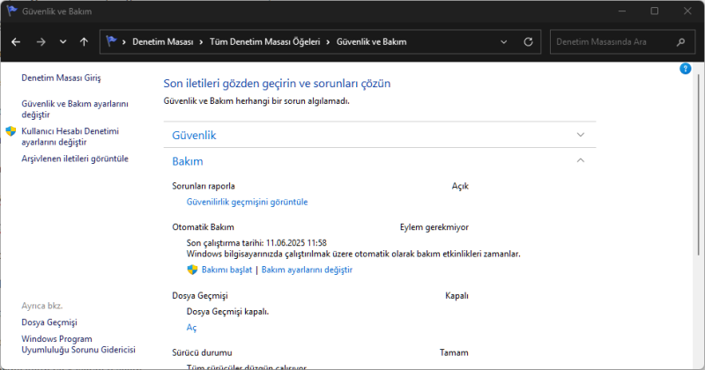The image size is (705, 370).
Task: Click the Back navigation arrow
Action: click(x=16, y=41)
